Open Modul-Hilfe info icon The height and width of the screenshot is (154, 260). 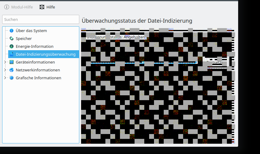pyautogui.click(x=7, y=7)
